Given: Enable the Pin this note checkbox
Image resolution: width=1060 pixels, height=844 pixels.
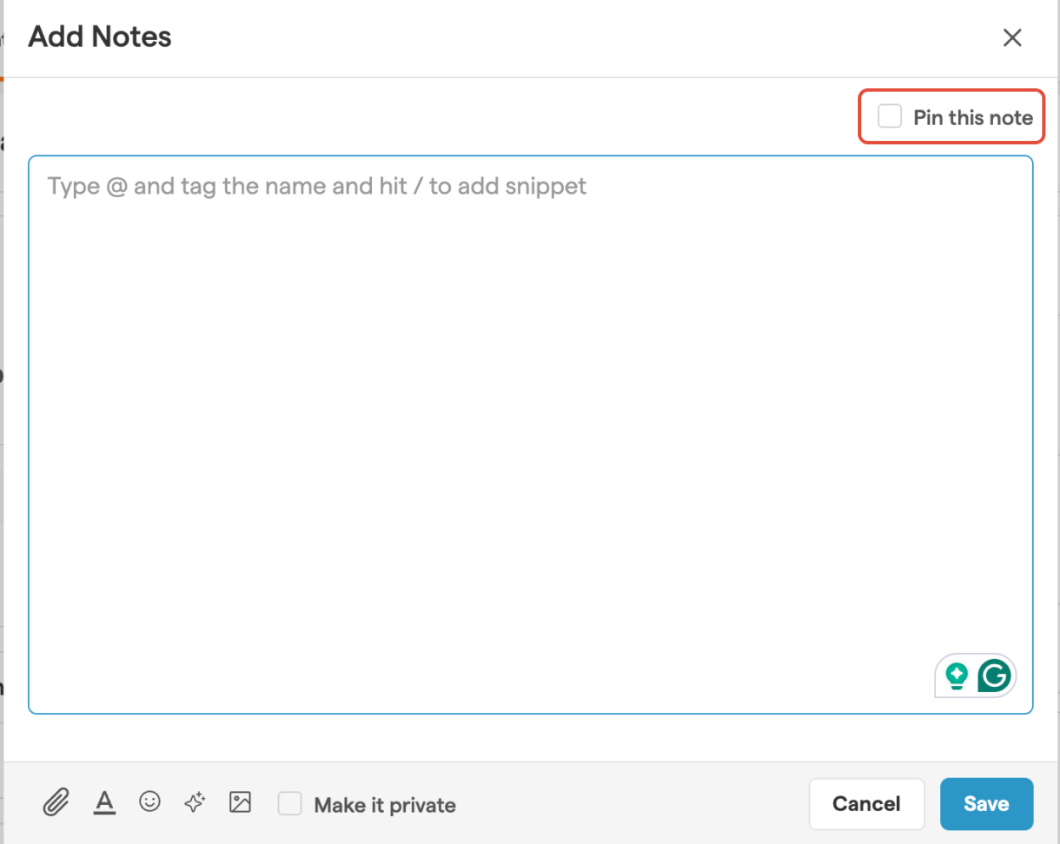Looking at the screenshot, I should tap(889, 116).
